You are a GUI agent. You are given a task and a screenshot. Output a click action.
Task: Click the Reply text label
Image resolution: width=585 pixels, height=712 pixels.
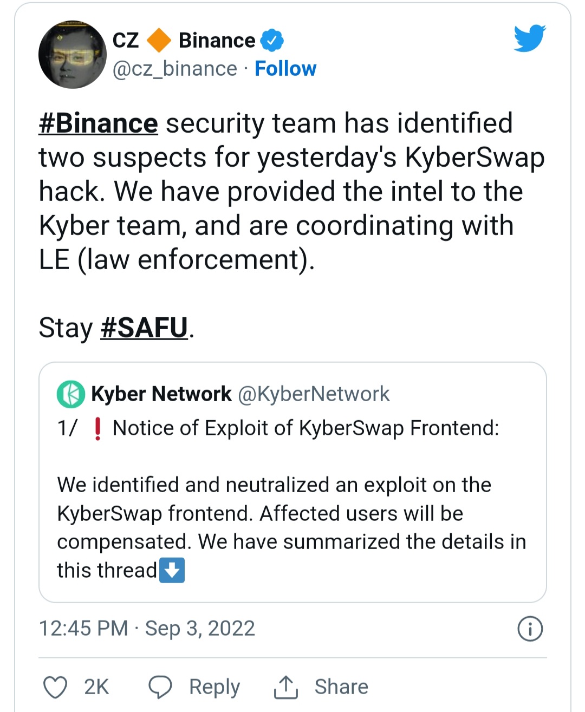click(214, 687)
